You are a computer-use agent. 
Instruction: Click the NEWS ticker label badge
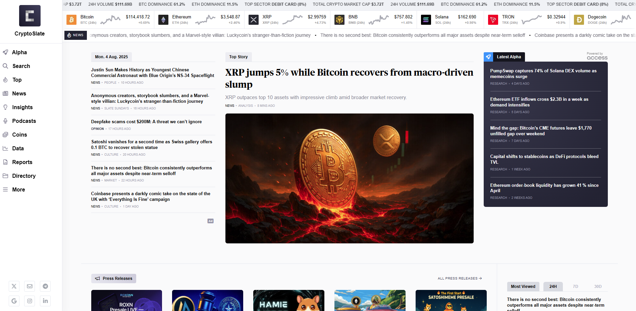click(x=75, y=35)
